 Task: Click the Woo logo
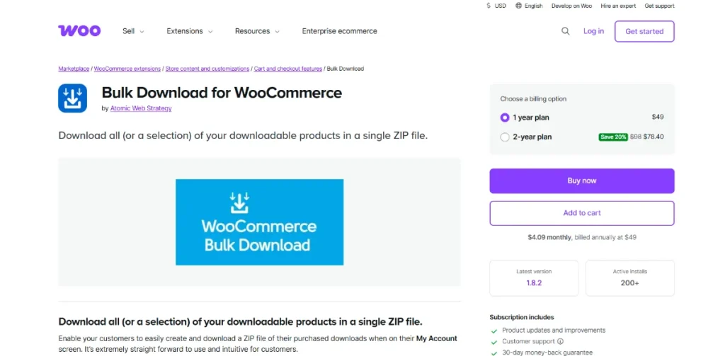tap(79, 31)
